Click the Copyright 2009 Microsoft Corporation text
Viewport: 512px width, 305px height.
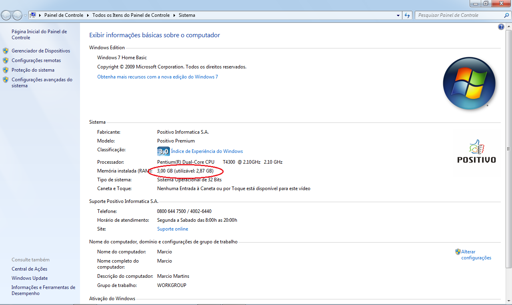pos(172,67)
